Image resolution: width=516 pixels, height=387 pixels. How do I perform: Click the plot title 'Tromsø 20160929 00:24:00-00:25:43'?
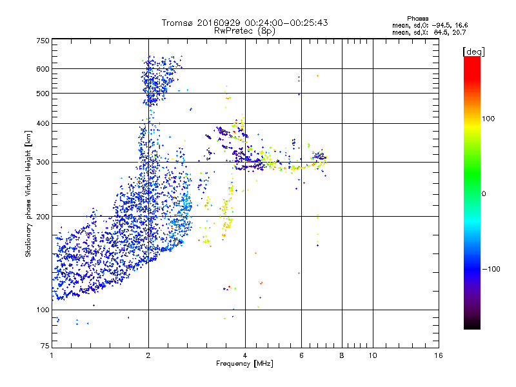[x=244, y=23]
